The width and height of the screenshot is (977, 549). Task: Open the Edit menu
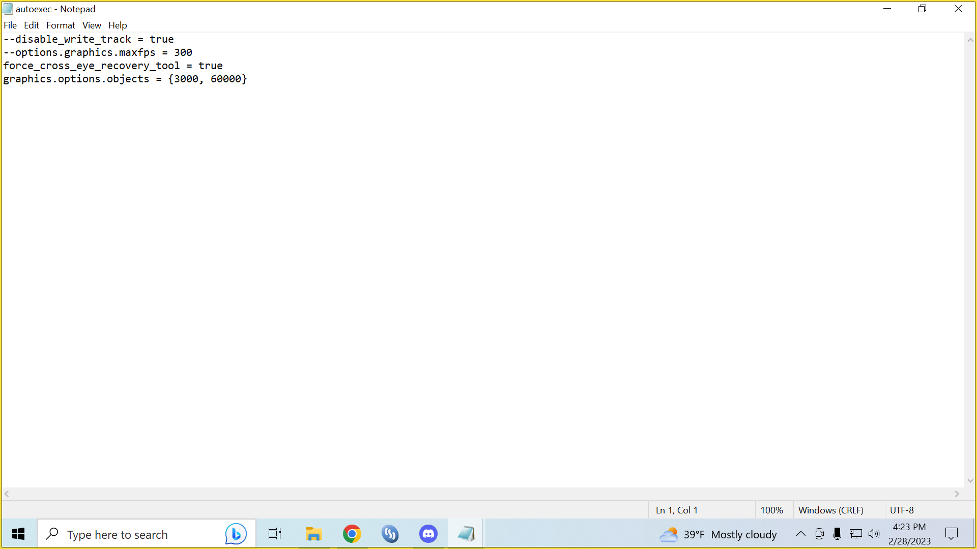pos(32,25)
